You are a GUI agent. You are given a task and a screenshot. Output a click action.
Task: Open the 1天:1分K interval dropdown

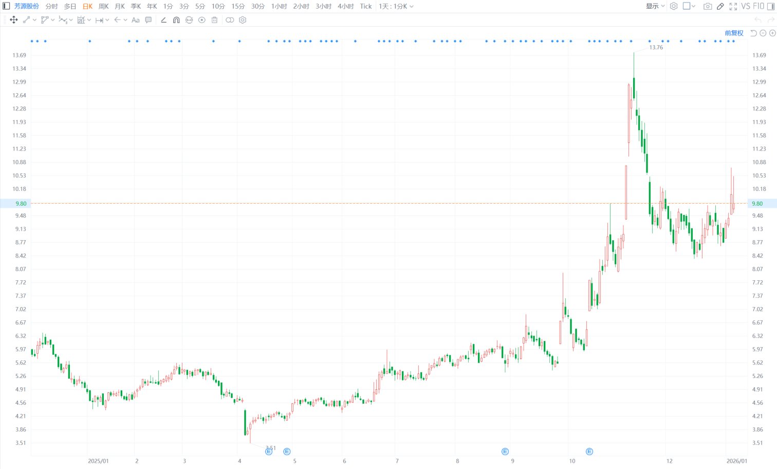[x=396, y=6]
